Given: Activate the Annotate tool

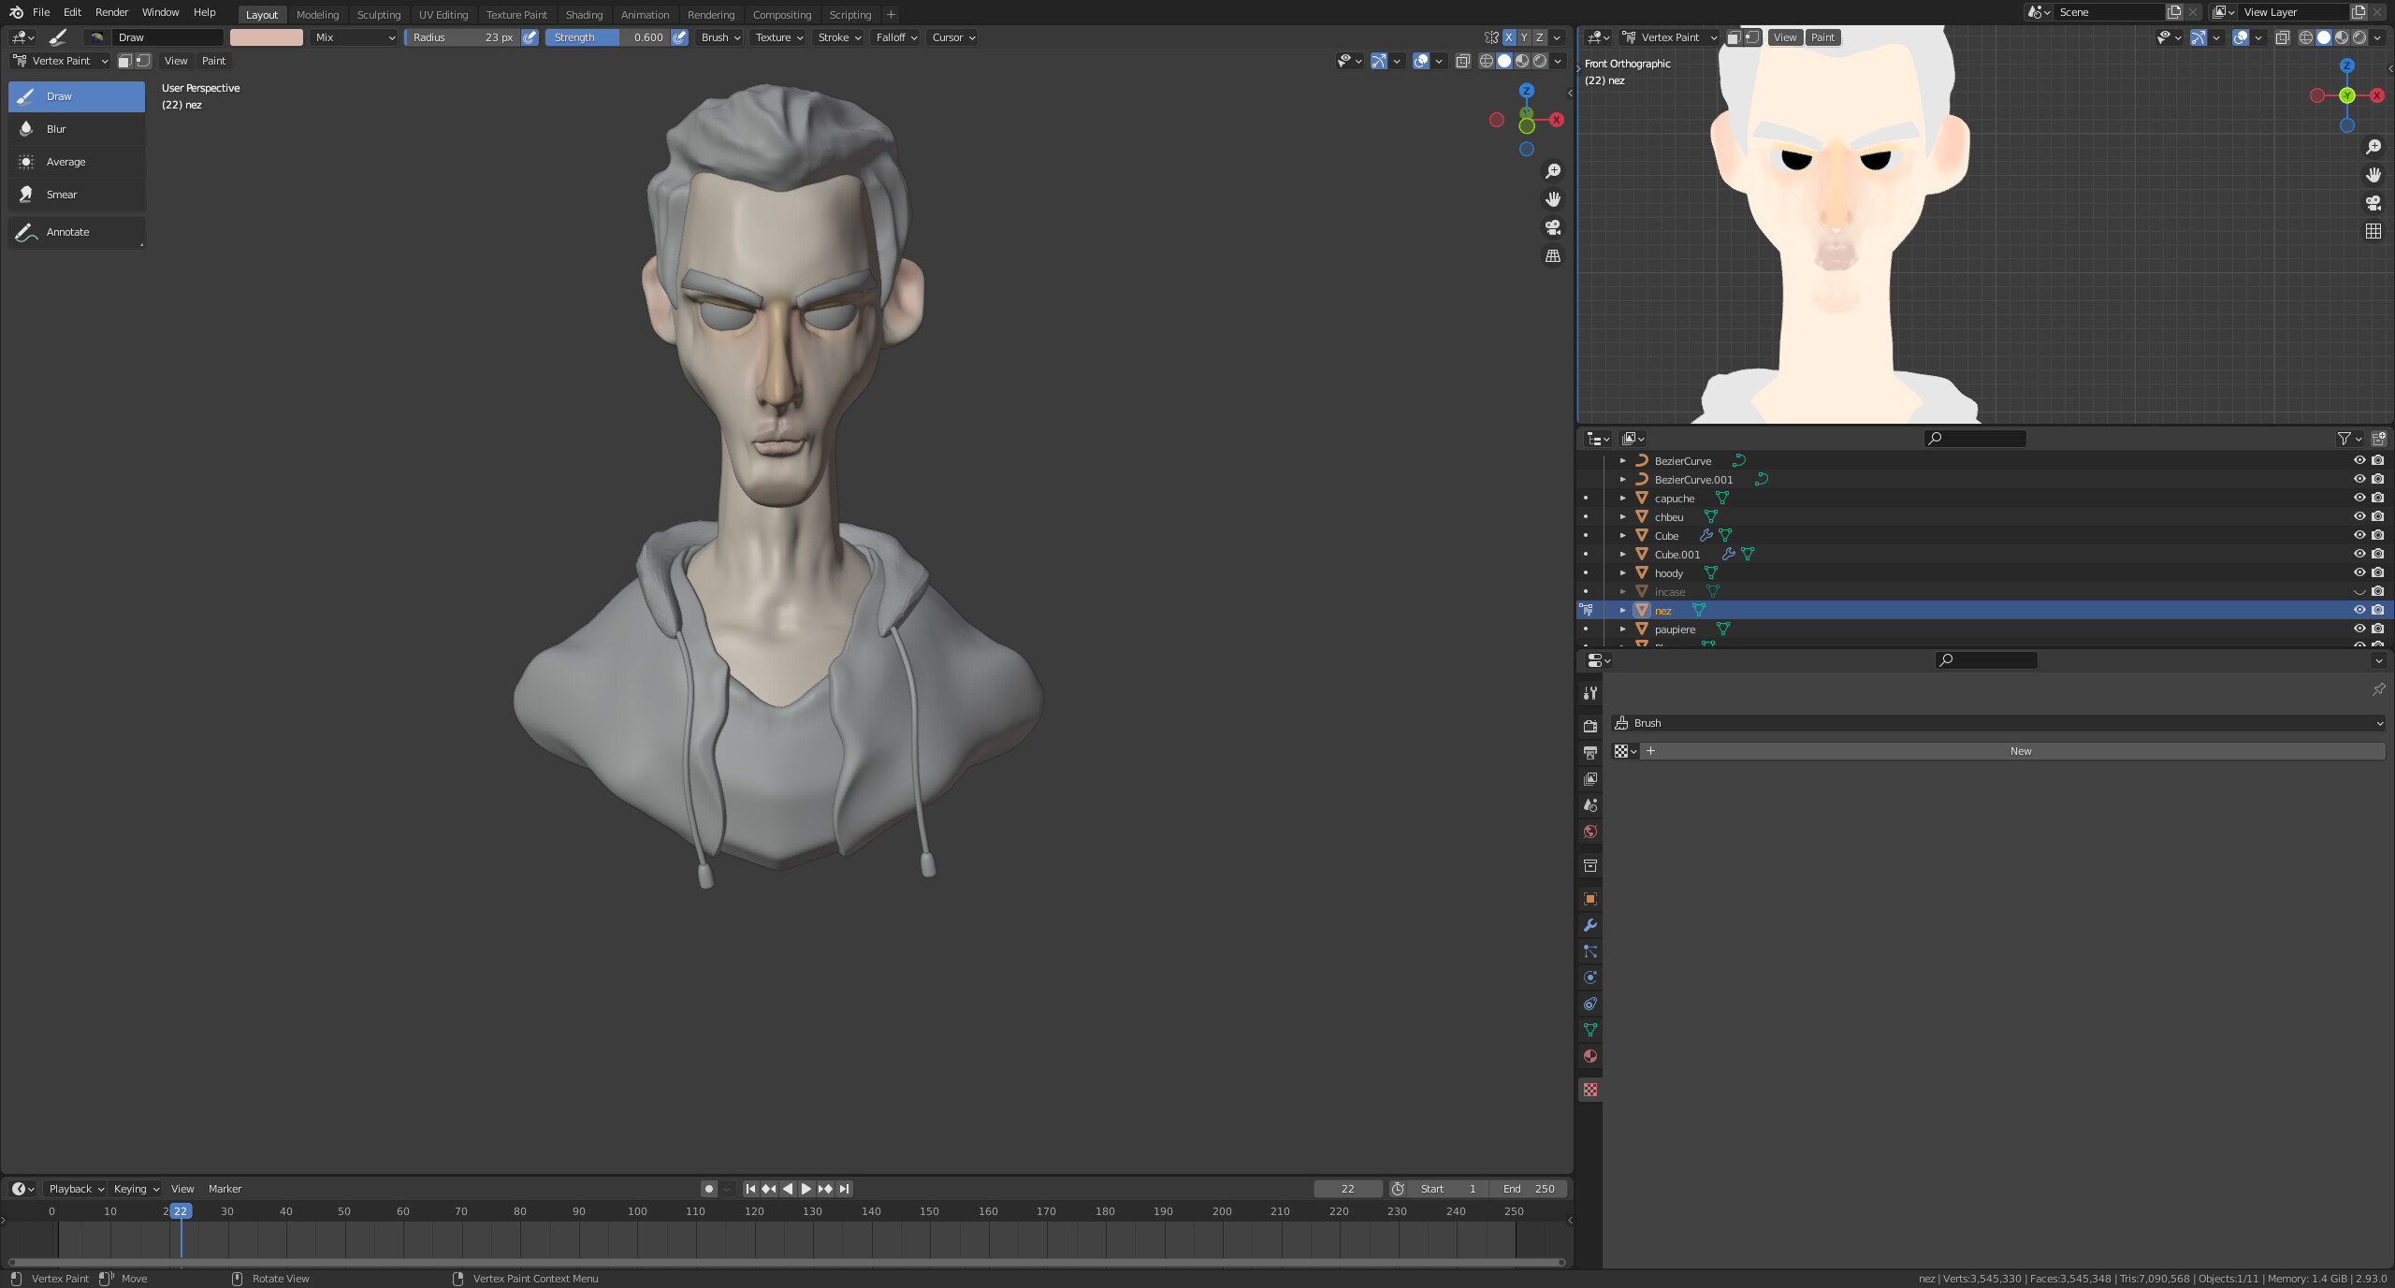Looking at the screenshot, I should click(67, 232).
